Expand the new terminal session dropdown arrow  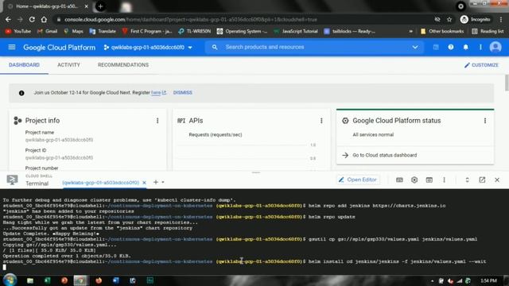[163, 182]
